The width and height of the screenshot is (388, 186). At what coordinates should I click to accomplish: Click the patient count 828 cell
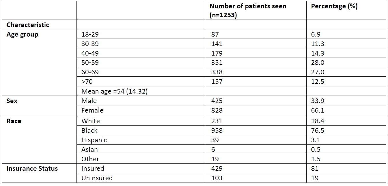217,110
